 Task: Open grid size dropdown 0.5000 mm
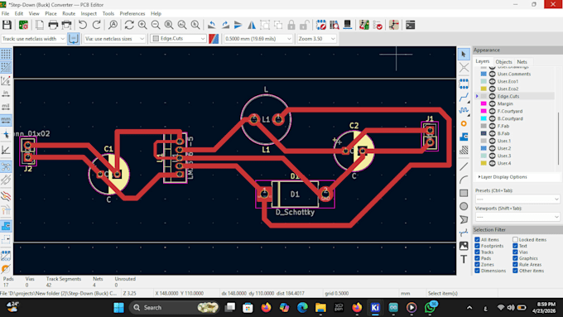(258, 38)
